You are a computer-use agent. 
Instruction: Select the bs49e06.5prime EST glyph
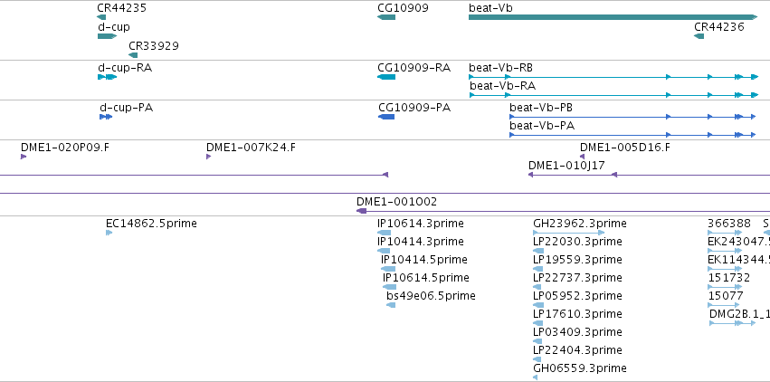[391, 305]
